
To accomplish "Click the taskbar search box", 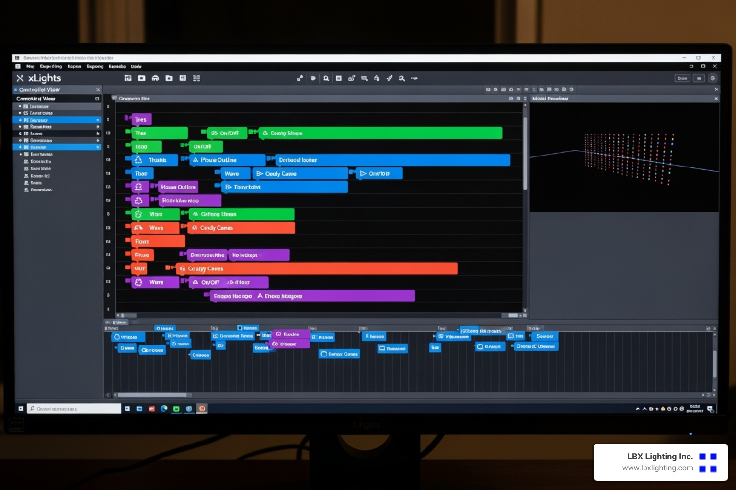I will (x=74, y=409).
